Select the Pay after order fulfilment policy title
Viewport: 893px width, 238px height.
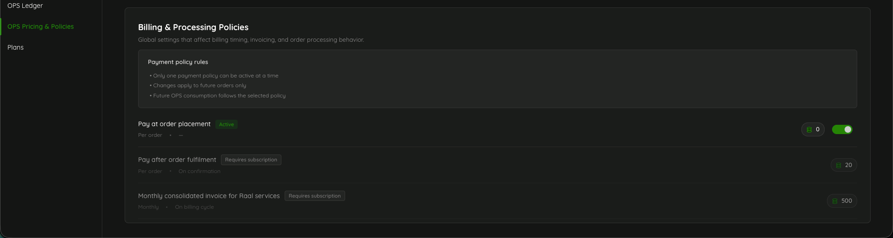[177, 160]
